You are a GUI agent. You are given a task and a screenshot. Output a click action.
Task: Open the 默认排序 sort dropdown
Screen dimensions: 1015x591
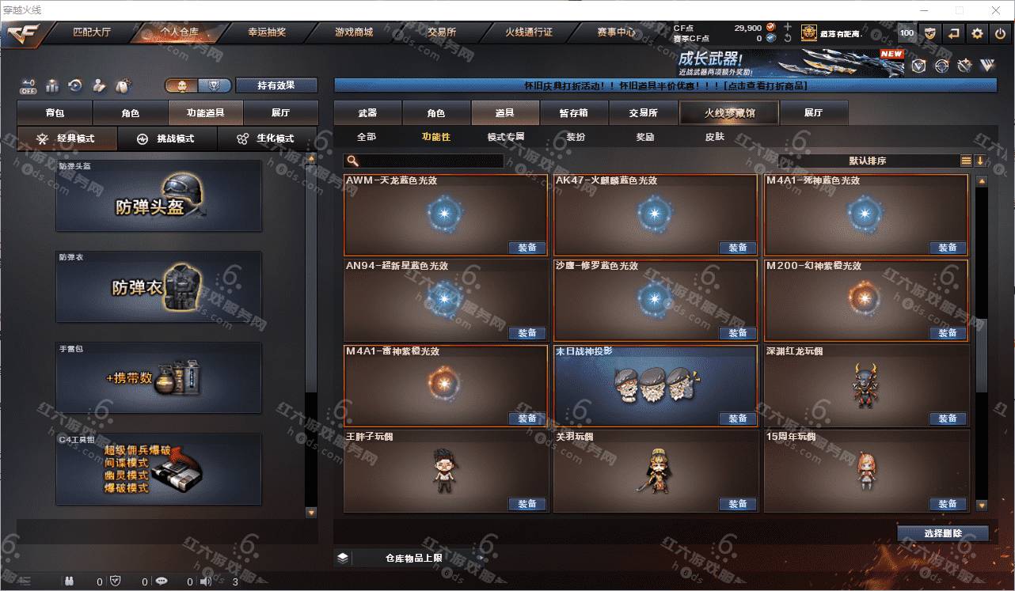pyautogui.click(x=868, y=161)
